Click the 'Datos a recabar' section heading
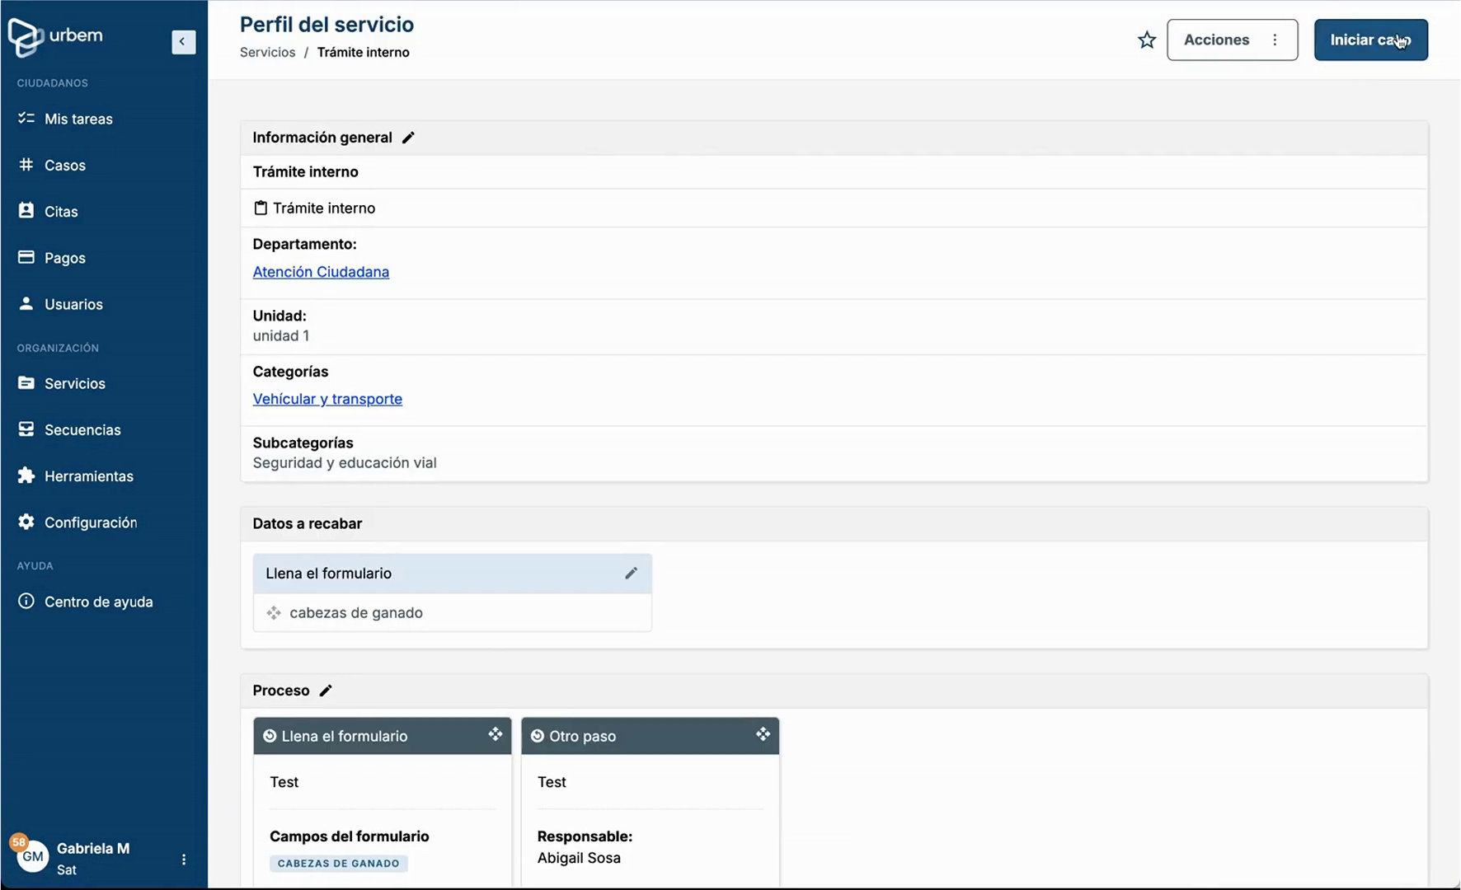The image size is (1461, 890). [308, 524]
